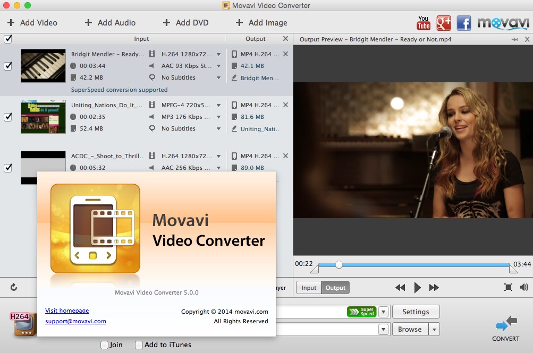Open the YouTube icon link
Image resolution: width=533 pixels, height=353 pixels.
point(423,23)
